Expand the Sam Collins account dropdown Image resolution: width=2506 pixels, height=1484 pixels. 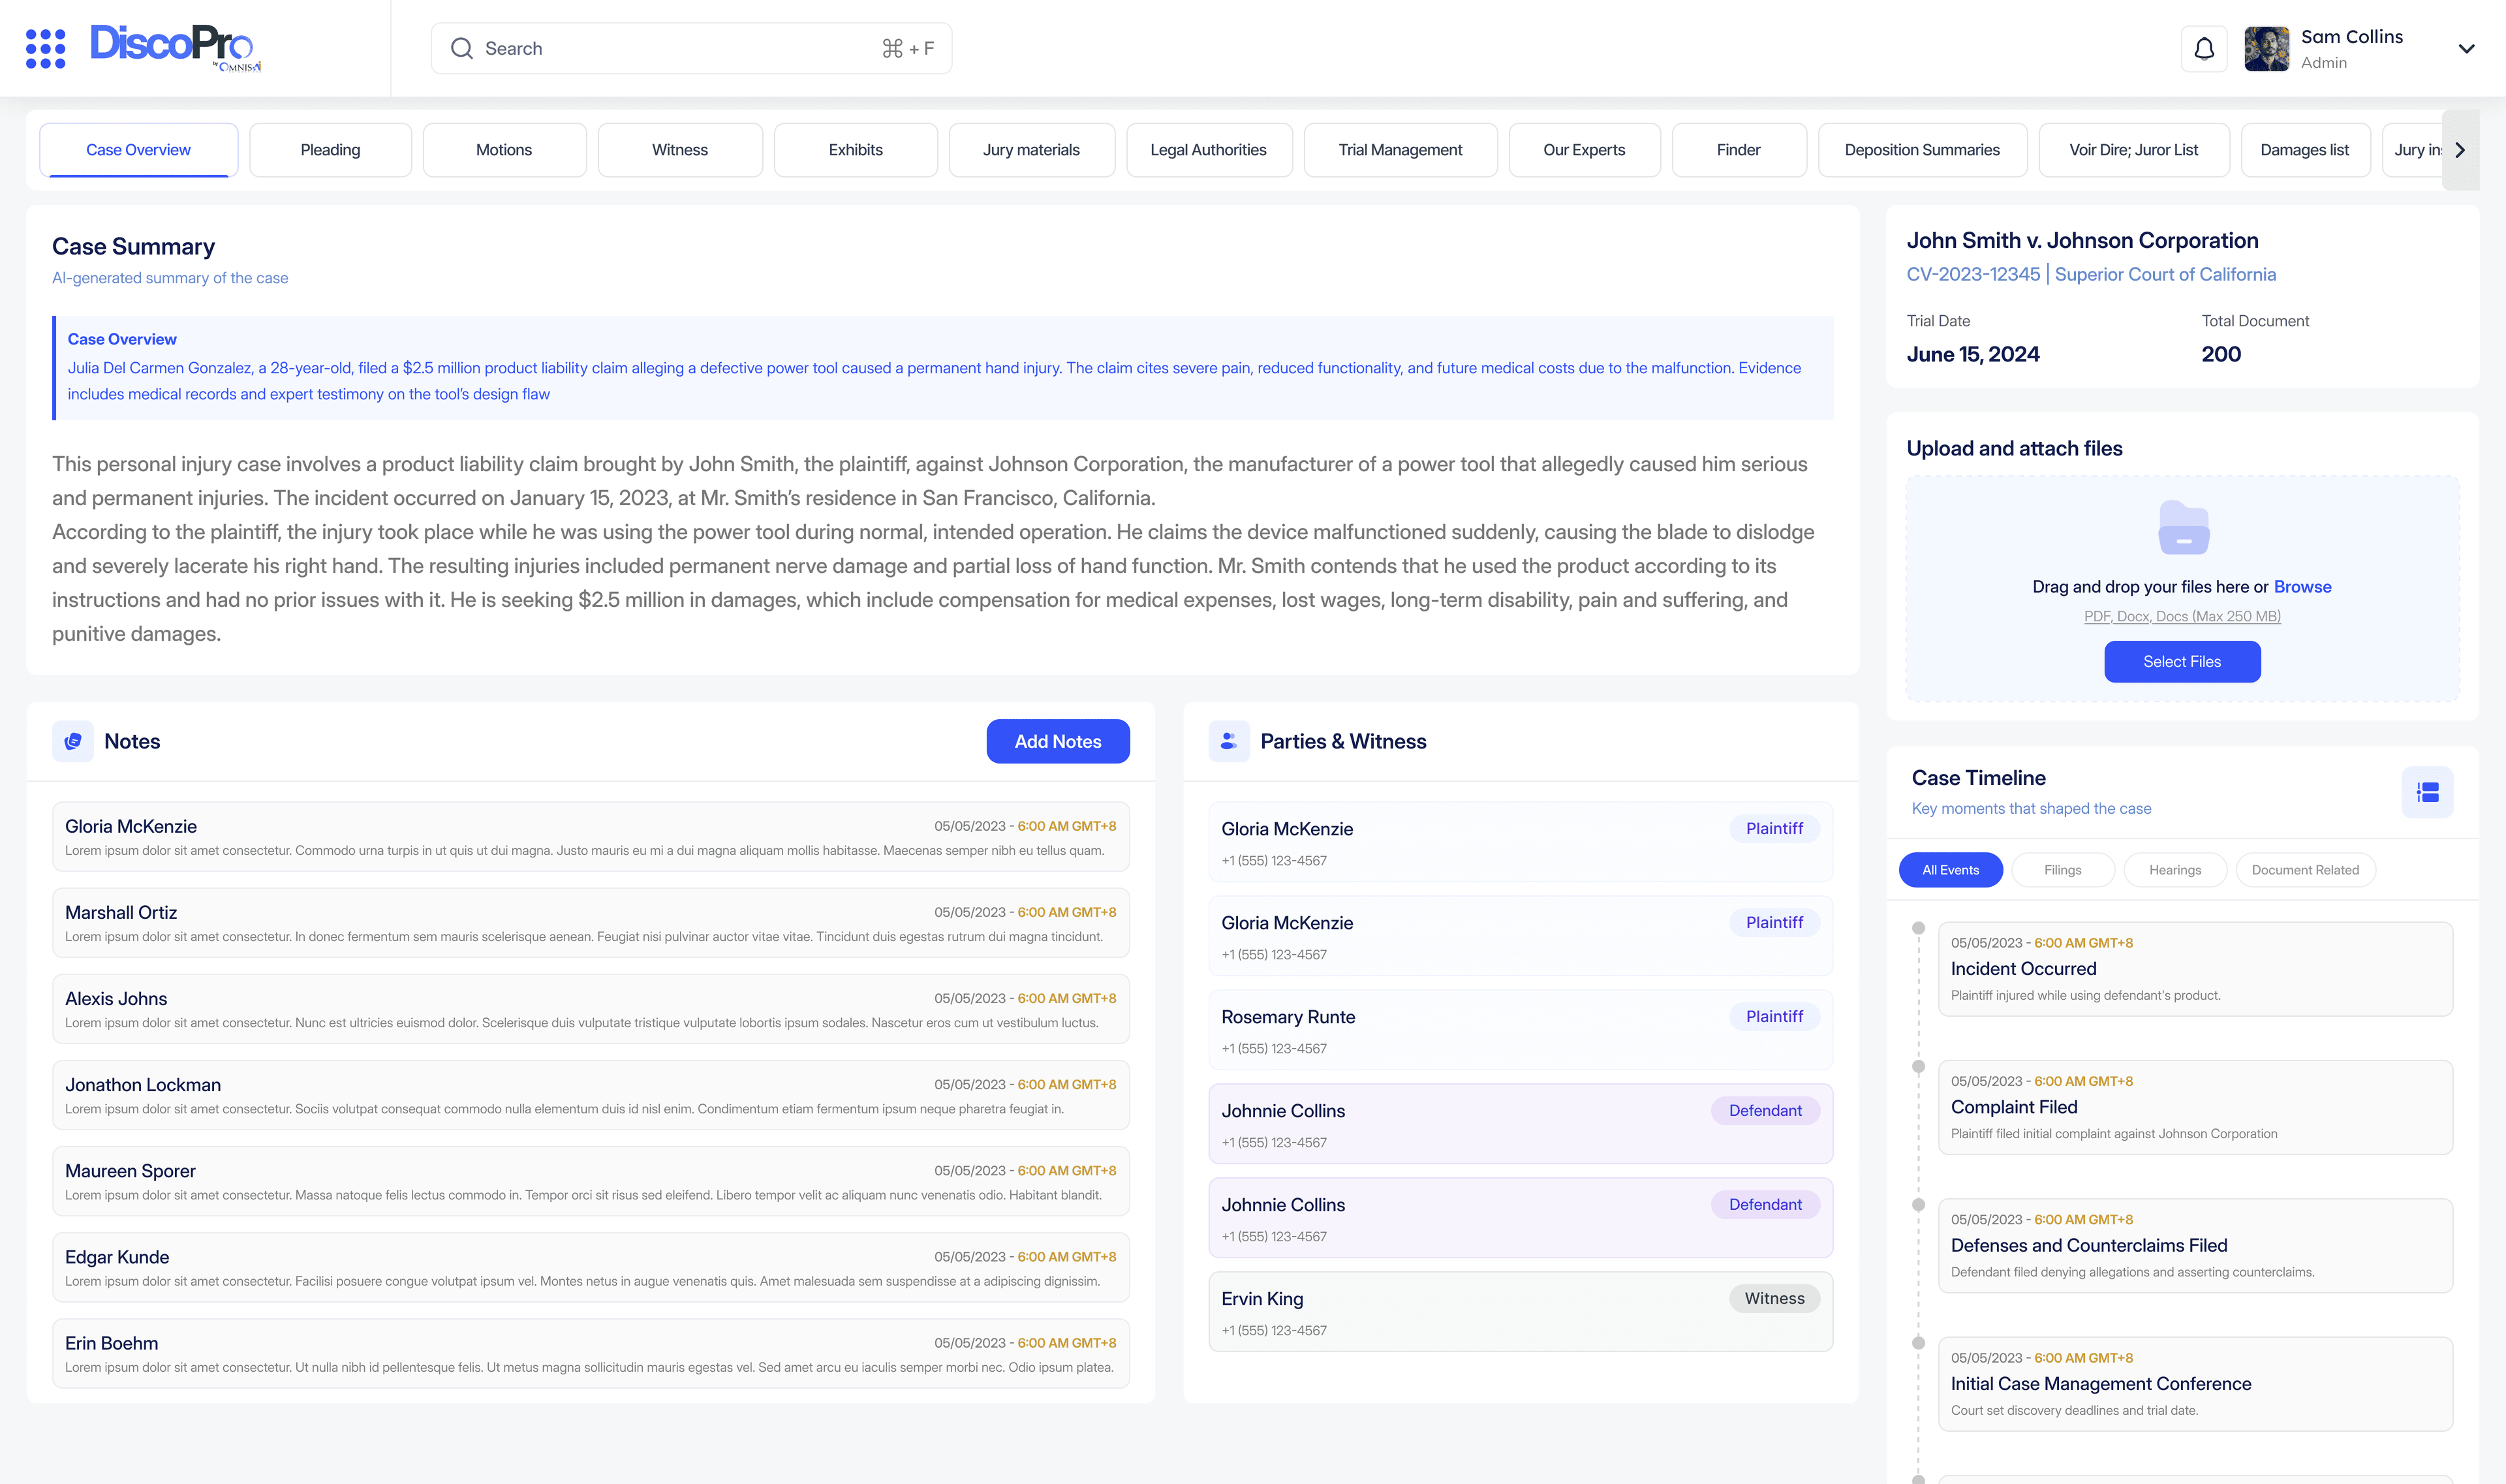click(x=2466, y=49)
